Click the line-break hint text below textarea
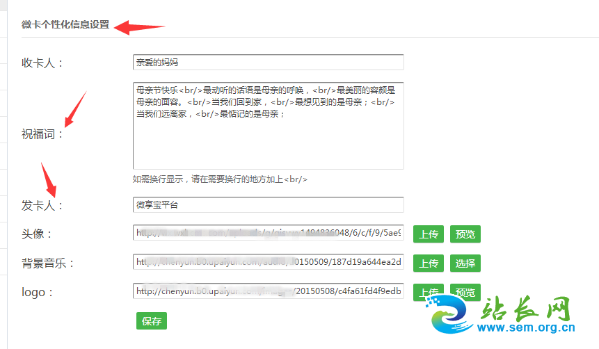 pyautogui.click(x=220, y=179)
